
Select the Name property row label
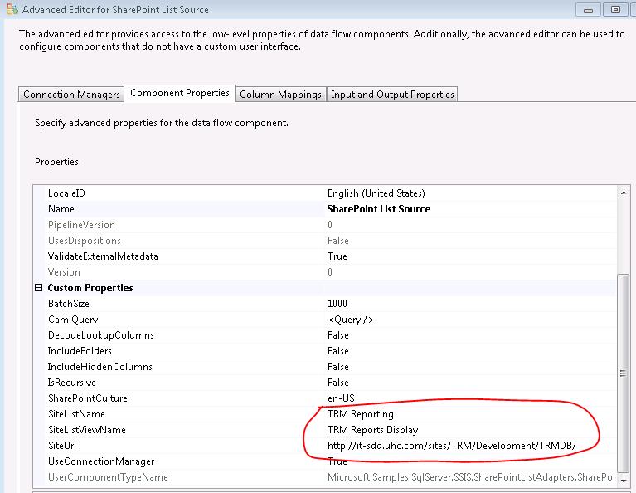tap(61, 209)
